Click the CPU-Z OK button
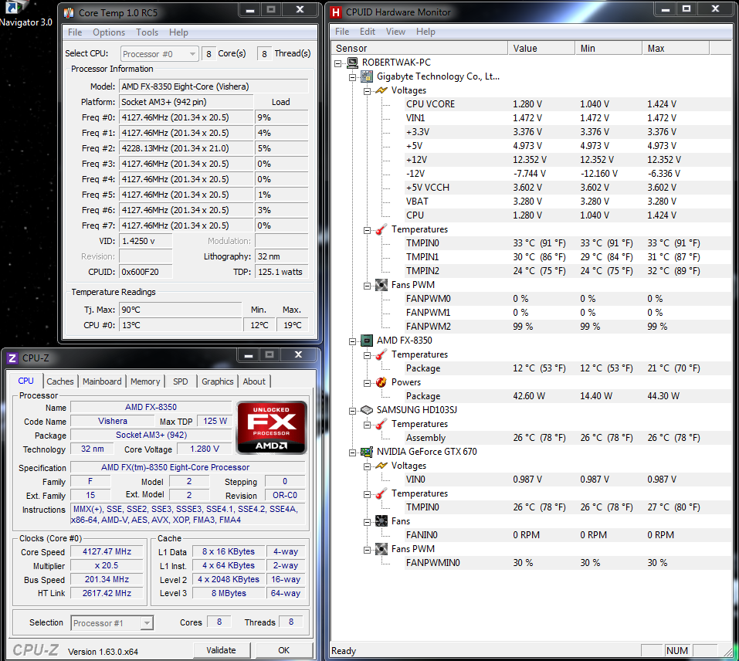Screen dimensions: 739x661 point(283,650)
